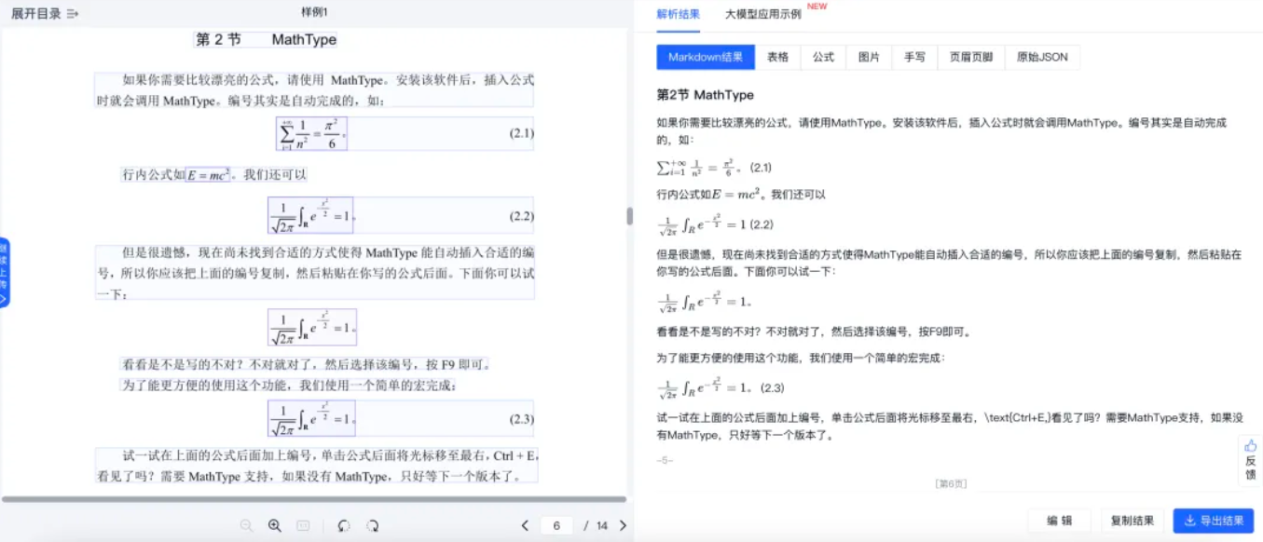
Task: Click the zoom in magnifier icon
Action: [x=275, y=525]
